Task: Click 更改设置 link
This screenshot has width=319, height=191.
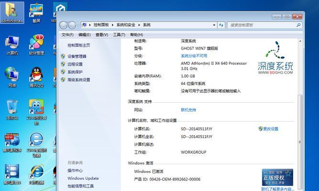Action: coord(271,129)
